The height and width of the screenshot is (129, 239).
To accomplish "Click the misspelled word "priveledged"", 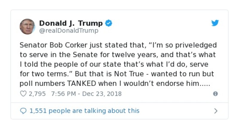I will 195,45.
